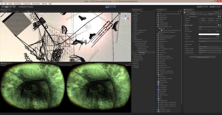The width and height of the screenshot is (222, 115).
Task: Open the Tag dropdown
Action: point(196,14)
